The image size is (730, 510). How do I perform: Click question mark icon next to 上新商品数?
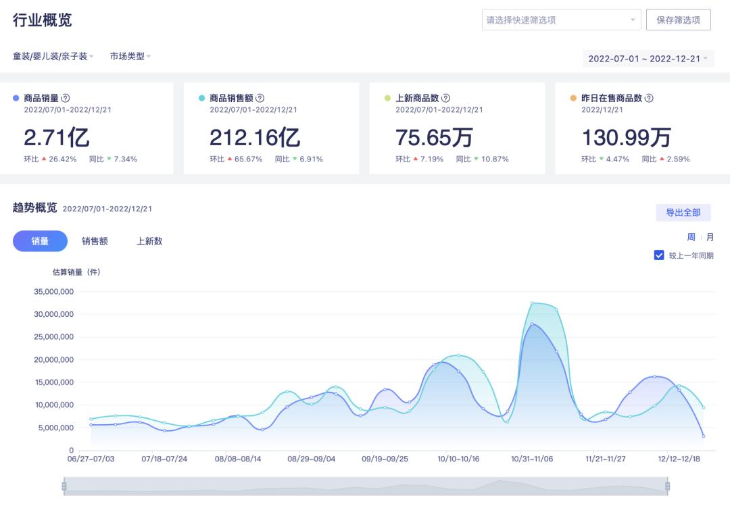pos(445,98)
